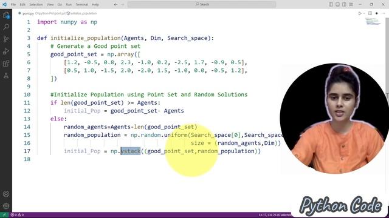Go forward with navigation arrow

pyautogui.click(x=122, y=4)
